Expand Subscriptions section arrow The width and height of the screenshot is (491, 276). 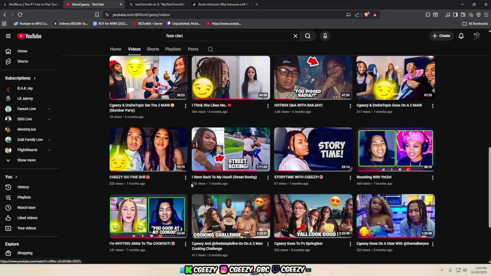pyautogui.click(x=35, y=78)
